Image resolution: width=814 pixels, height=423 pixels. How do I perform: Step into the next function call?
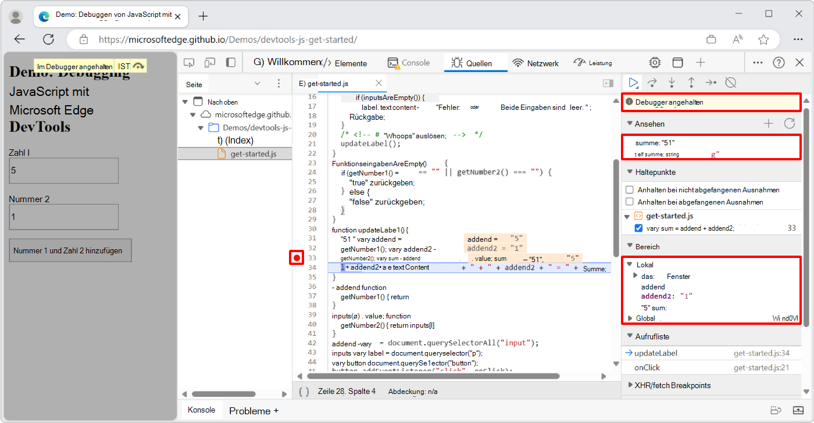tap(672, 82)
